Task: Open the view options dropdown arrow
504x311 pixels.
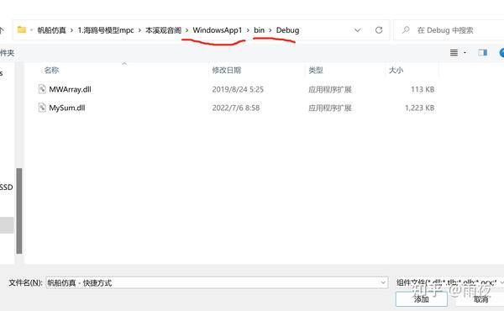Action: point(465,53)
